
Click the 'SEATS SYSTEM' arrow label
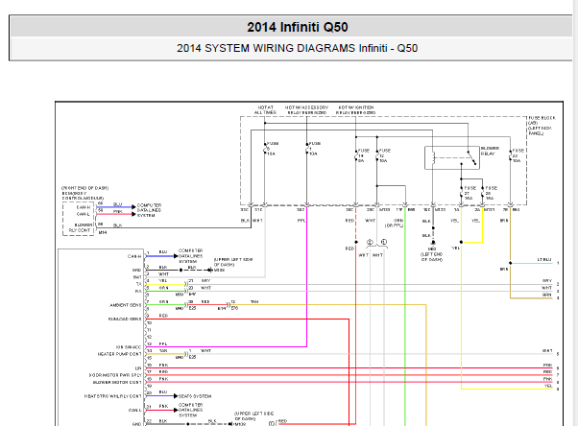pyautogui.click(x=195, y=396)
